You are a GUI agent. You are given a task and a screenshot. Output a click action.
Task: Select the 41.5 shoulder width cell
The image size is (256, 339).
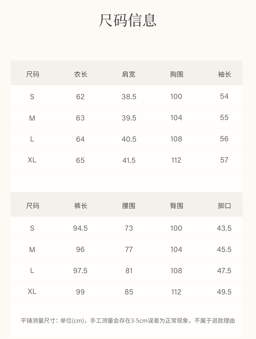coord(129,160)
